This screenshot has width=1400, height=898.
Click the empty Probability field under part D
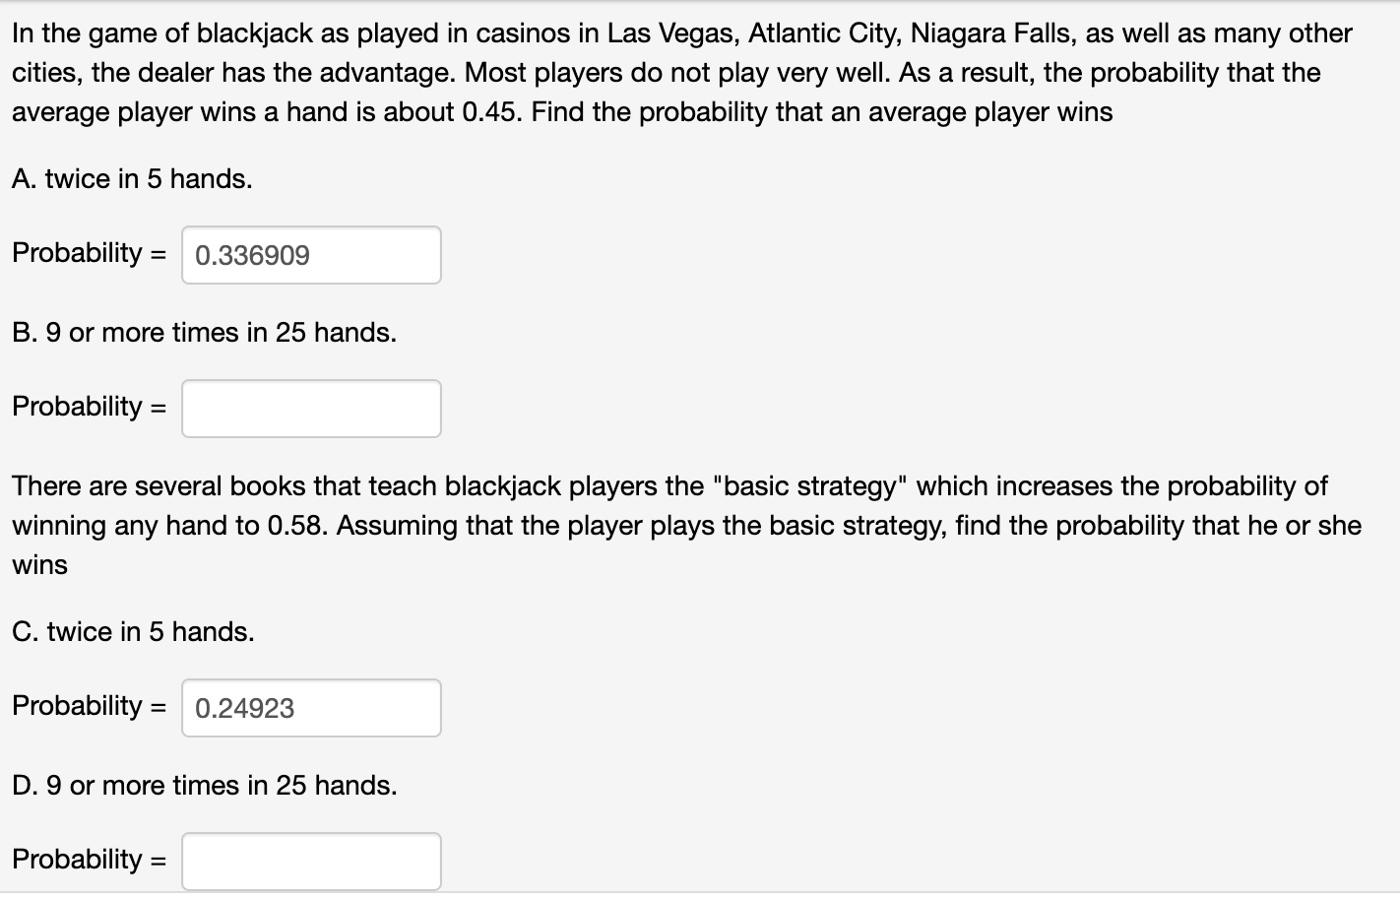click(310, 861)
